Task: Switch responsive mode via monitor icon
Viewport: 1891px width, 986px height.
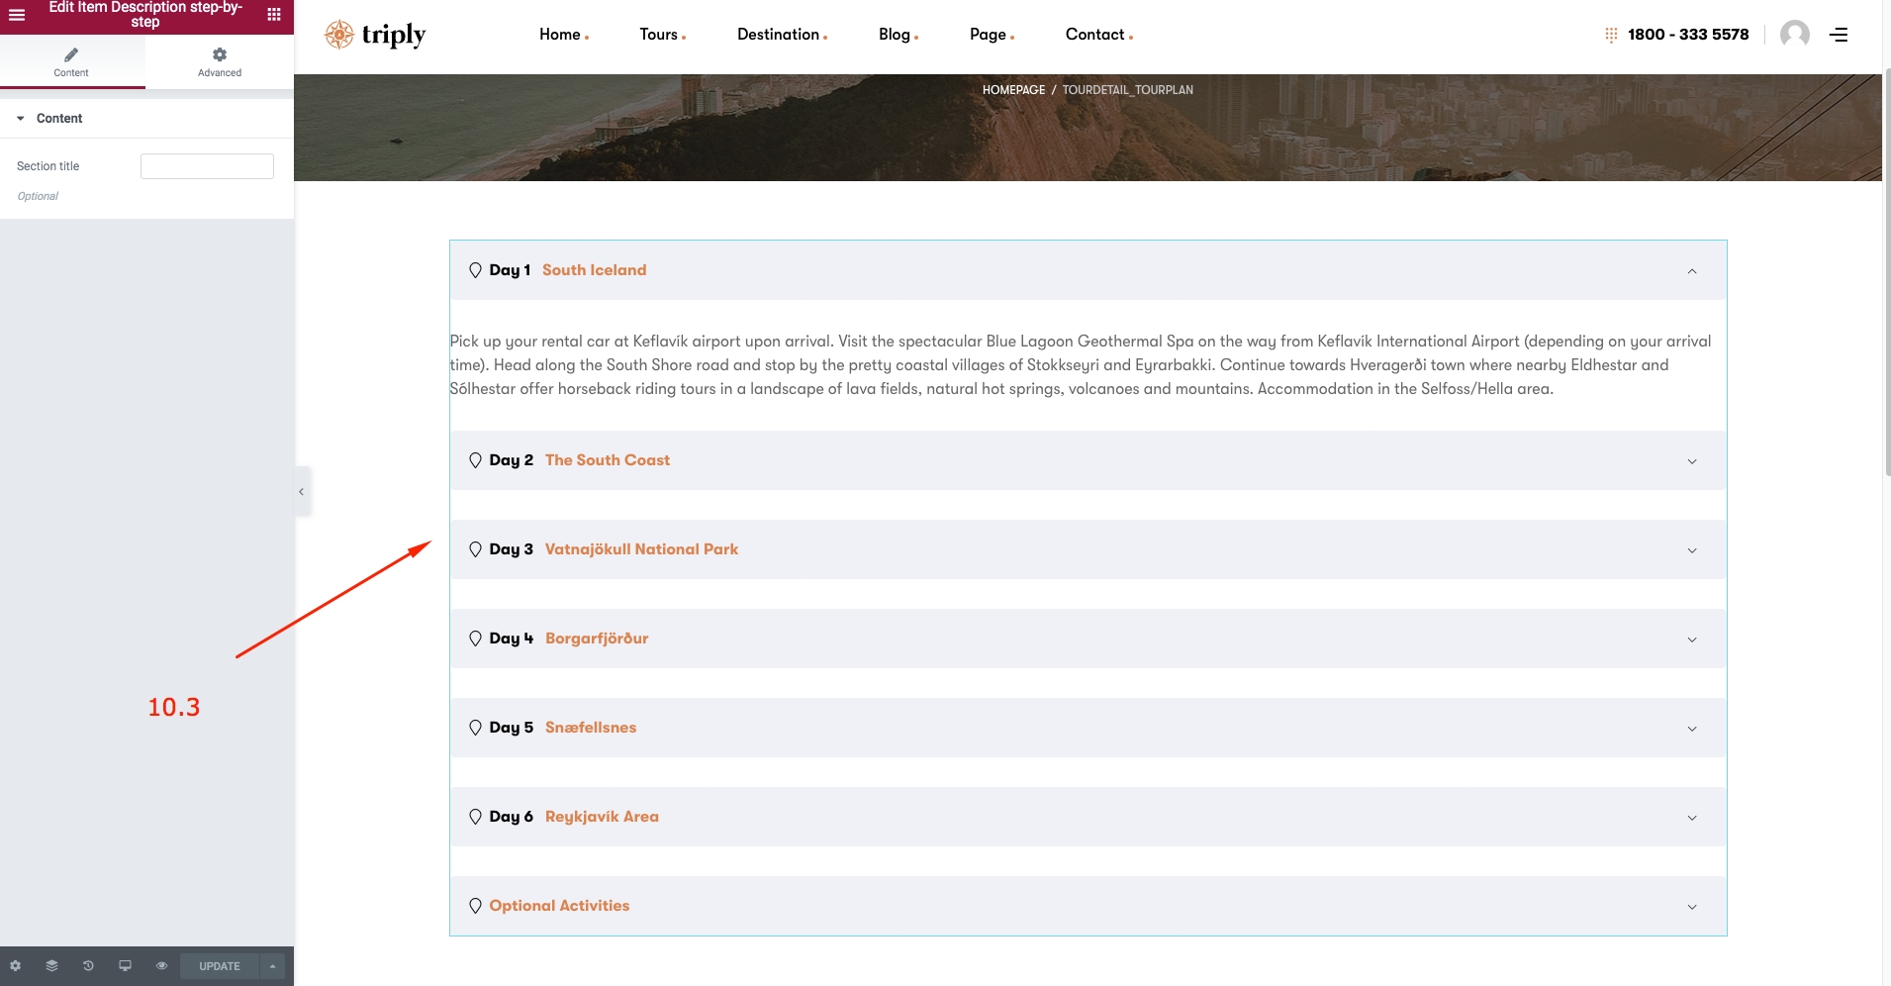Action: (125, 966)
